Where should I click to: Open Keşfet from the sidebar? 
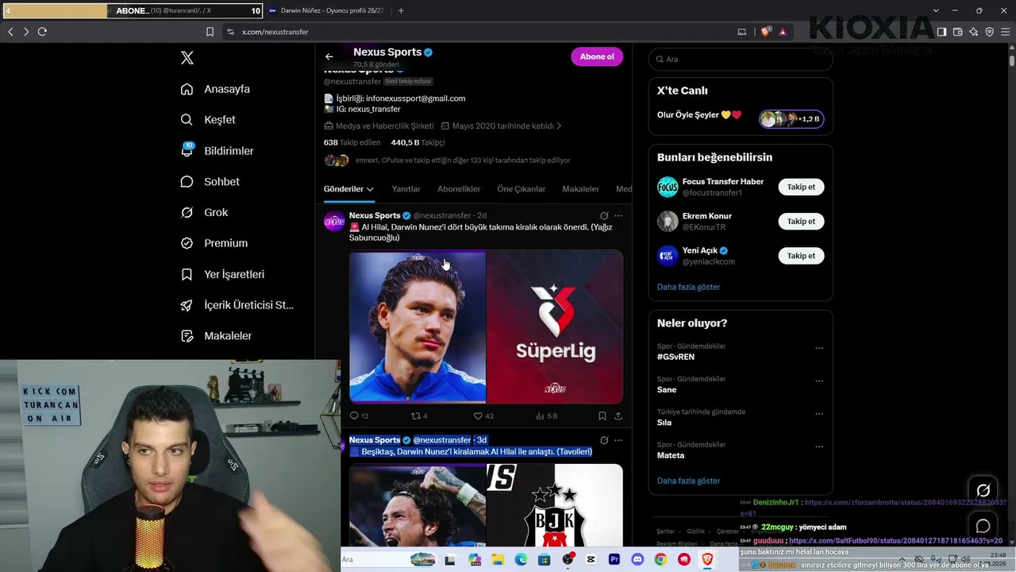coord(208,120)
